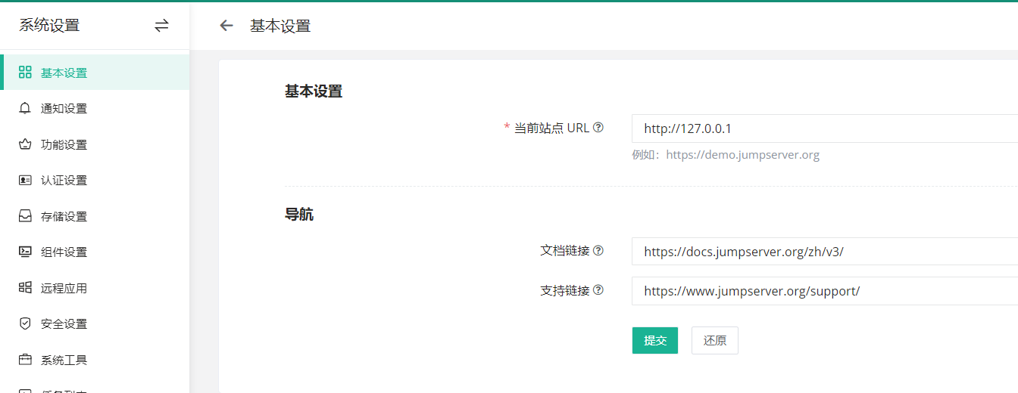Open 组件设置 in the sidebar menu

(x=95, y=252)
